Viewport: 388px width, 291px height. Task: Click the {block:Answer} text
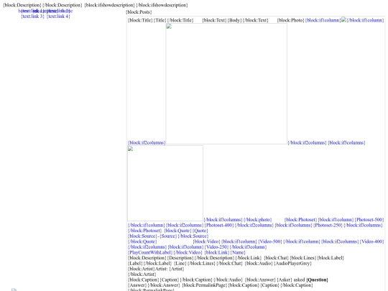coord(260,280)
